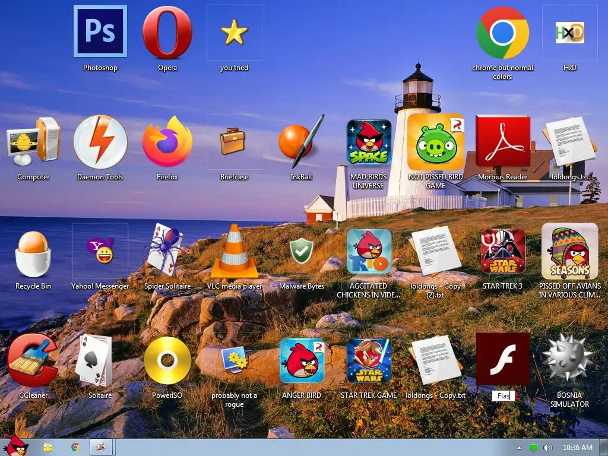Image resolution: width=608 pixels, height=456 pixels.
Task: Launch the Opera browser icon
Action: [167, 32]
